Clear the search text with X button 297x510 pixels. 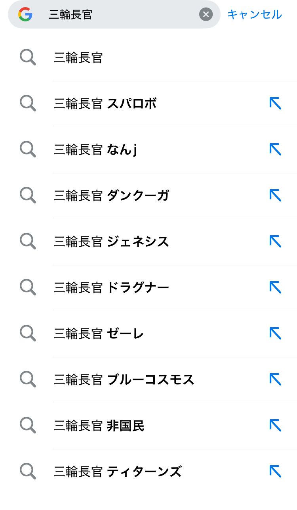(206, 15)
